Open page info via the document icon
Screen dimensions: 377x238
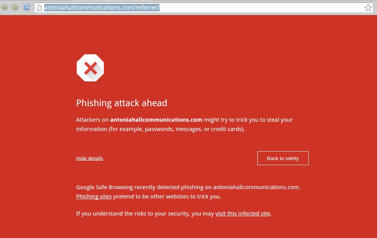pos(39,8)
